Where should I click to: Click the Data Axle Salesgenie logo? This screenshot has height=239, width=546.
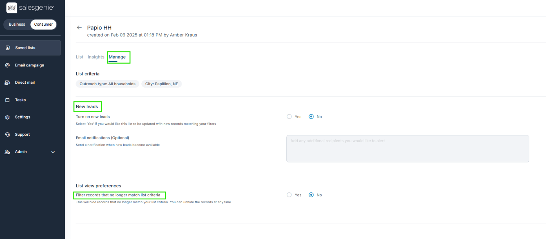click(x=30, y=7)
